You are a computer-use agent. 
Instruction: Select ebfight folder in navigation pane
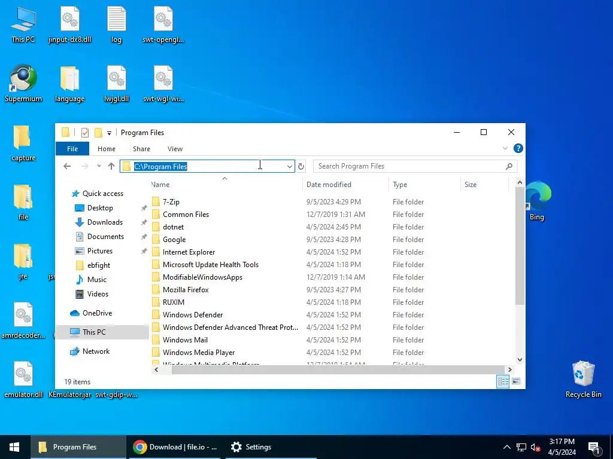99,265
